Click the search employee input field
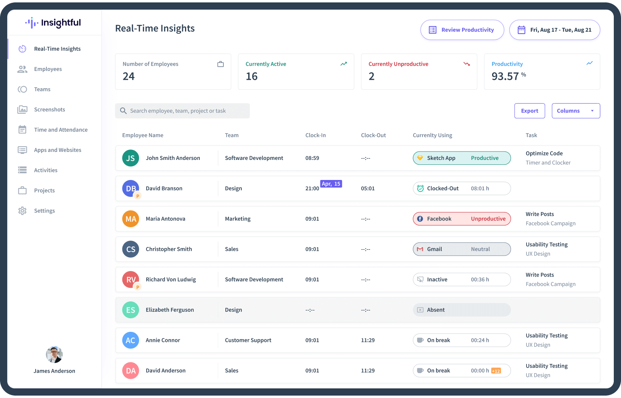Image resolution: width=621 pixels, height=398 pixels. click(182, 111)
